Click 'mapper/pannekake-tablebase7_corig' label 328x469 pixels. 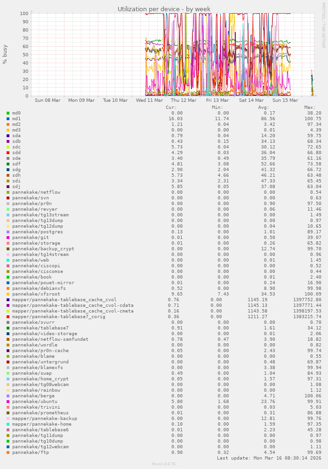(59, 317)
